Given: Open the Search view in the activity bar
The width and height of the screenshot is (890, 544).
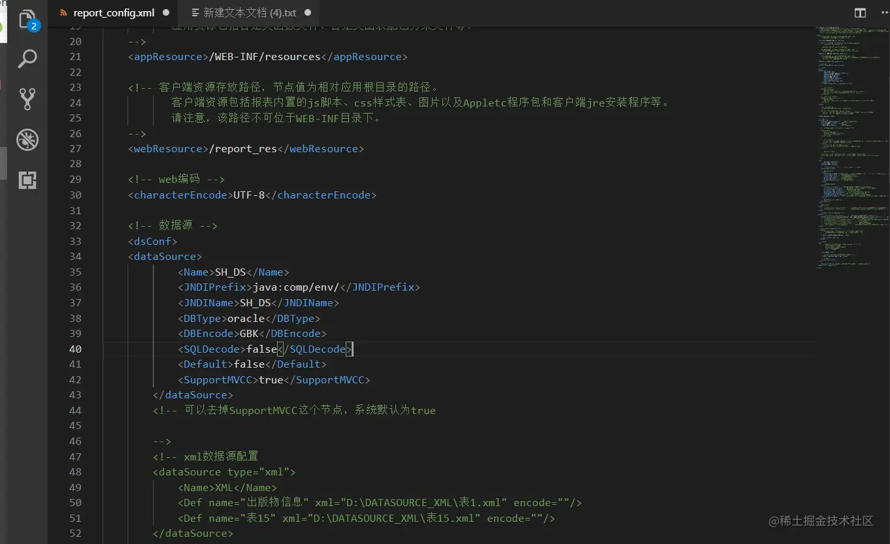Looking at the screenshot, I should point(27,59).
